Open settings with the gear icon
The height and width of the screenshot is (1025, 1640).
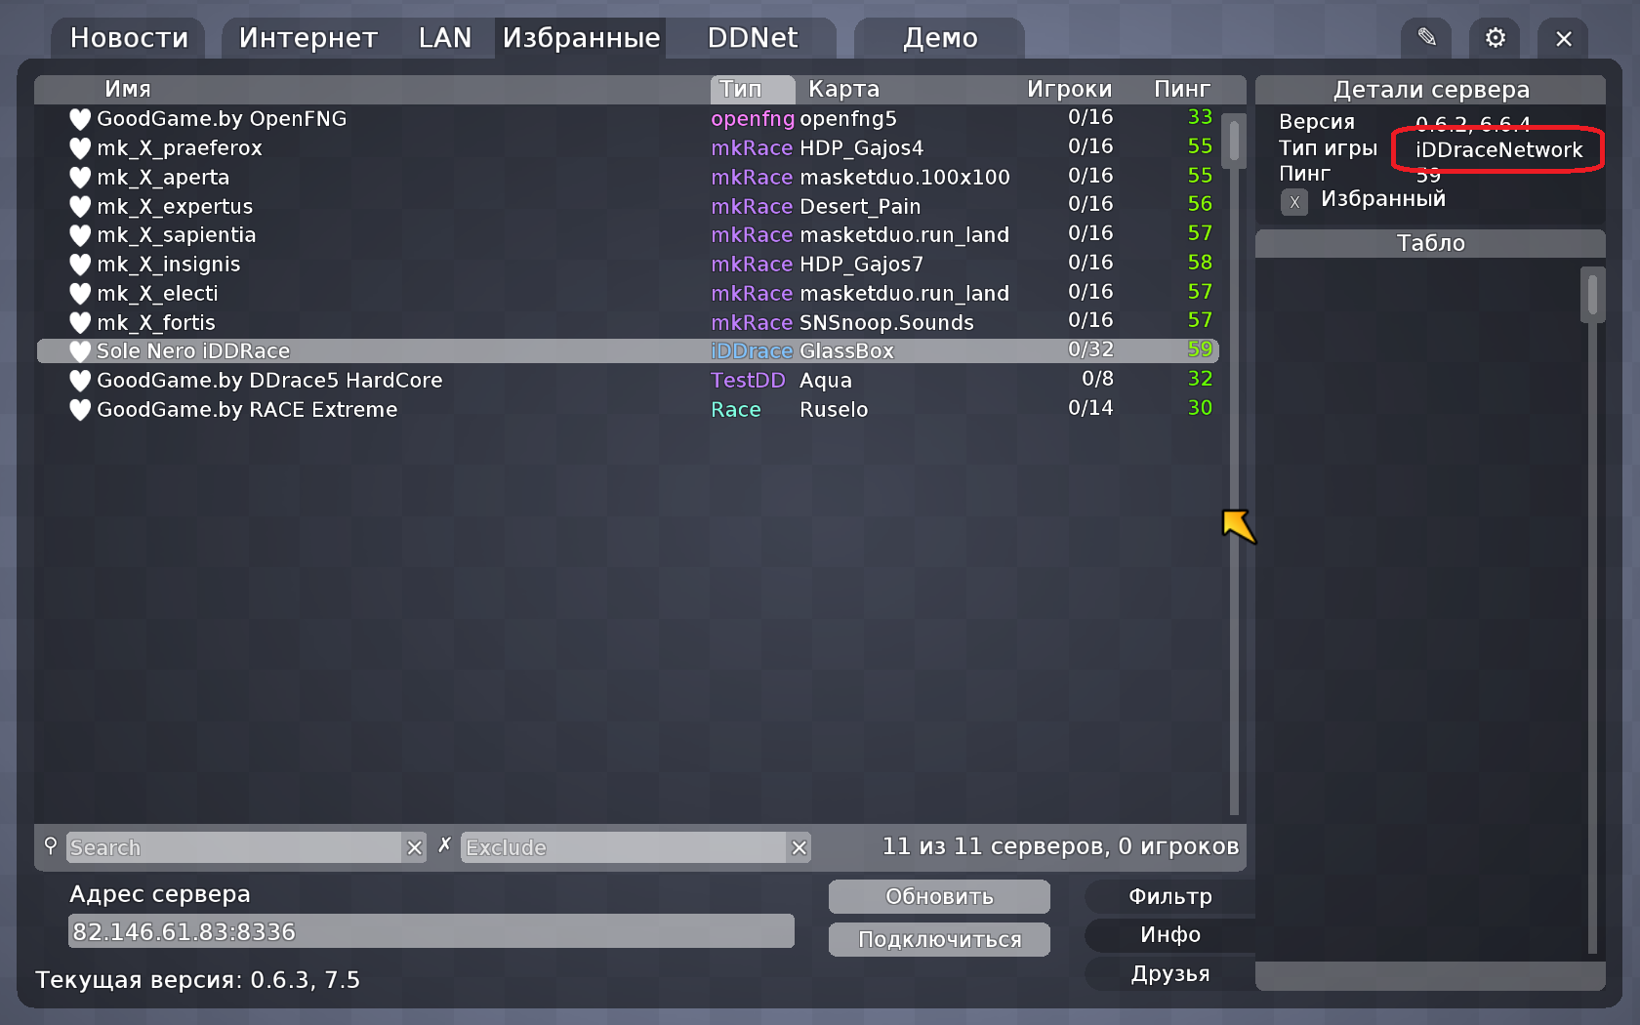pos(1495,38)
